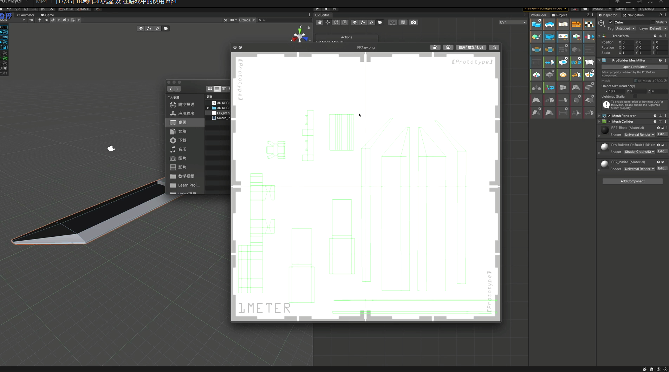
Task: Select the rotate tool in UV Editor toolbar
Action: (336, 22)
